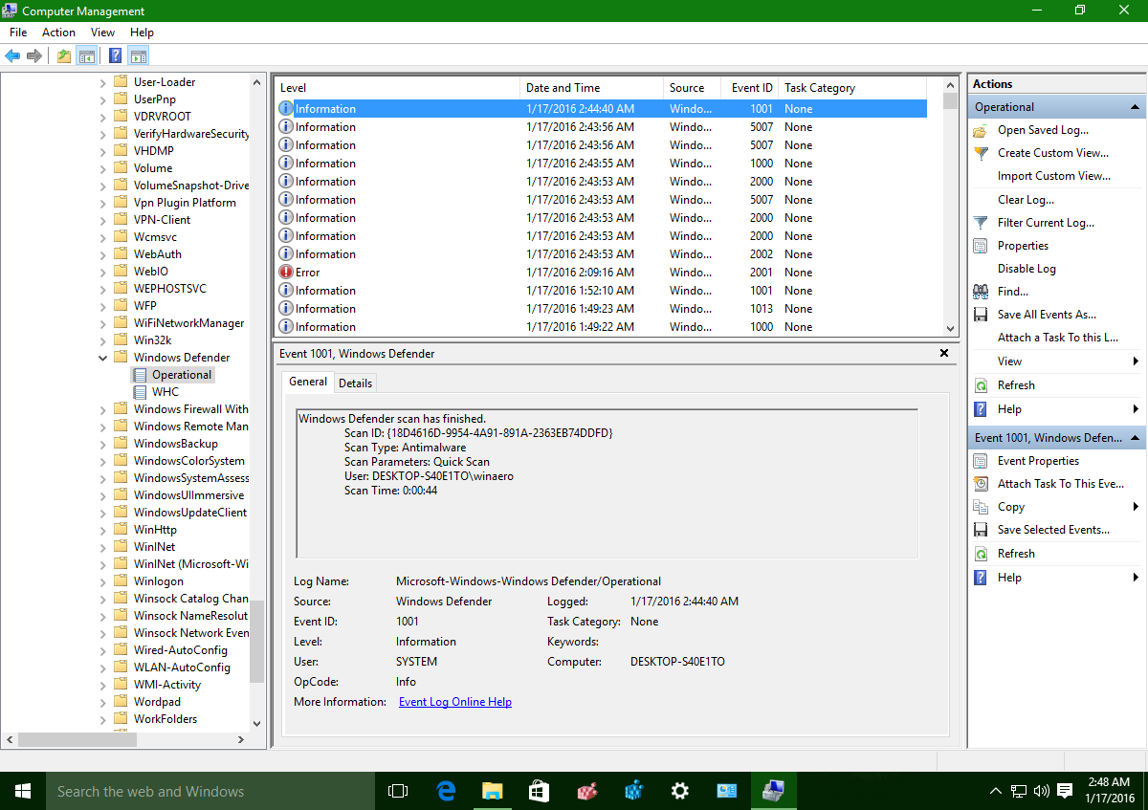1148x810 pixels.
Task: Open the Action menu
Action: coord(58,33)
